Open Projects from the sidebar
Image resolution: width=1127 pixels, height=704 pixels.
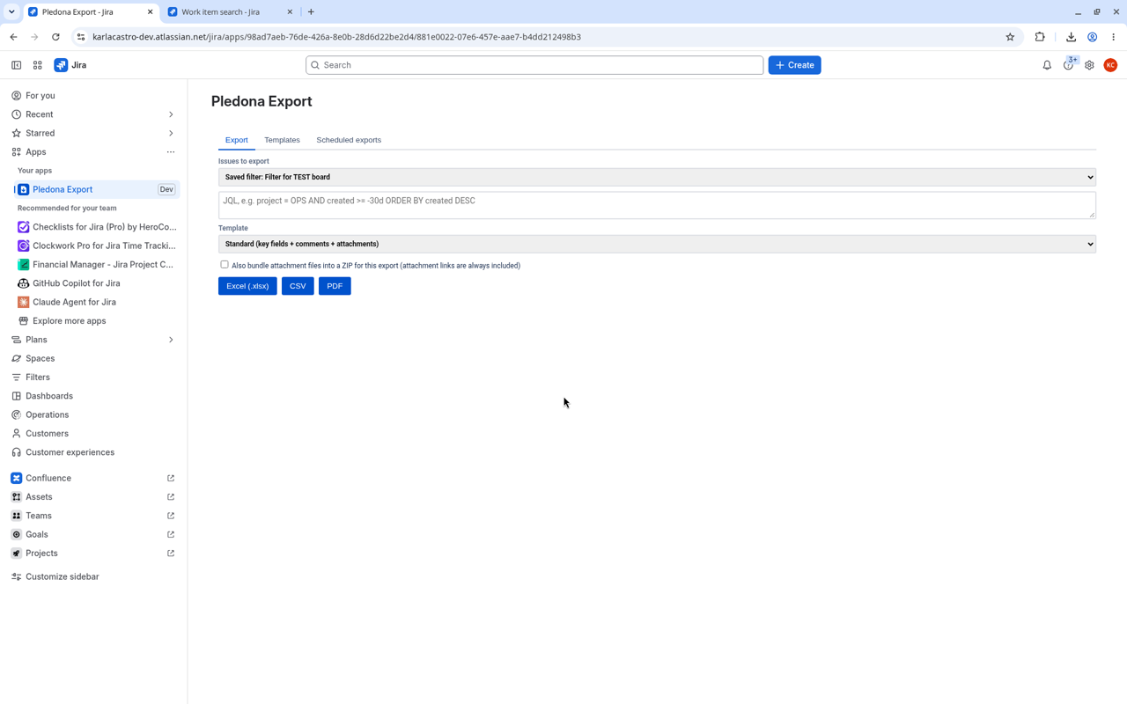(92, 553)
